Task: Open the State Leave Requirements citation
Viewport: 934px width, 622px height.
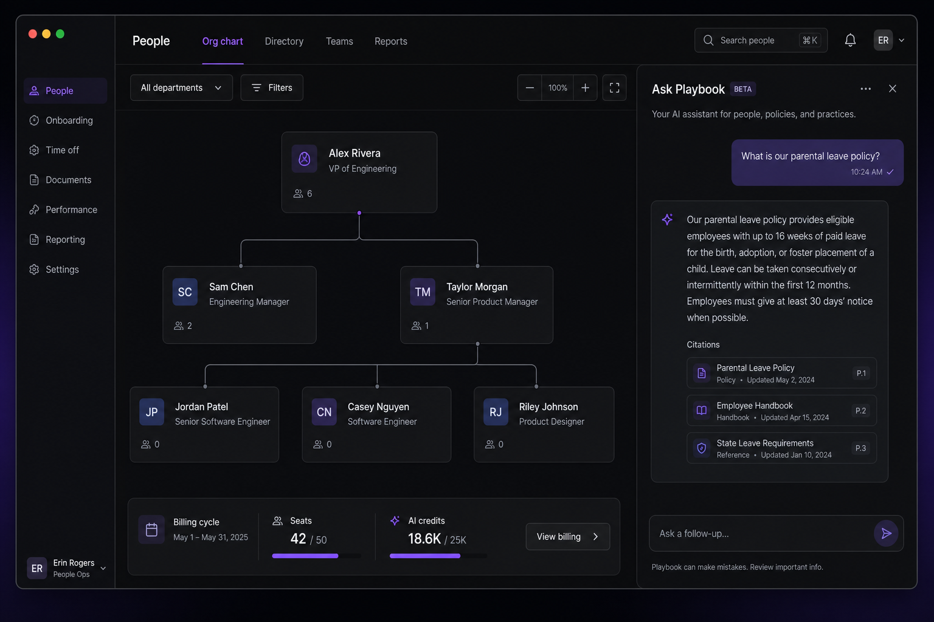Action: point(781,448)
